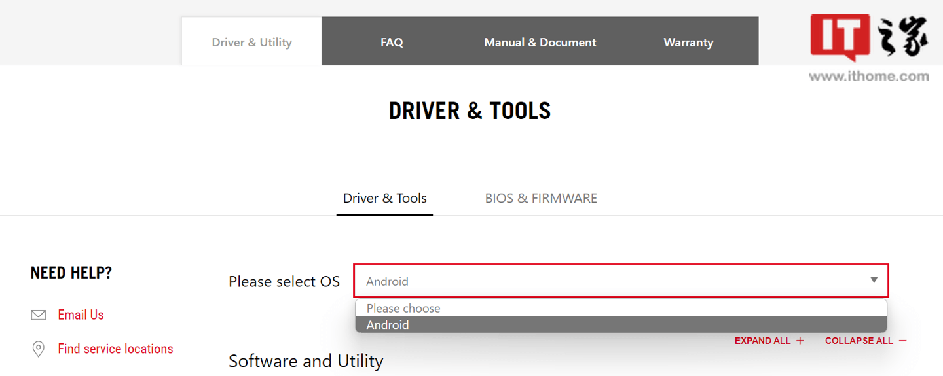This screenshot has height=376, width=943.
Task: Select the Driver & Utility tab
Action: tap(251, 43)
